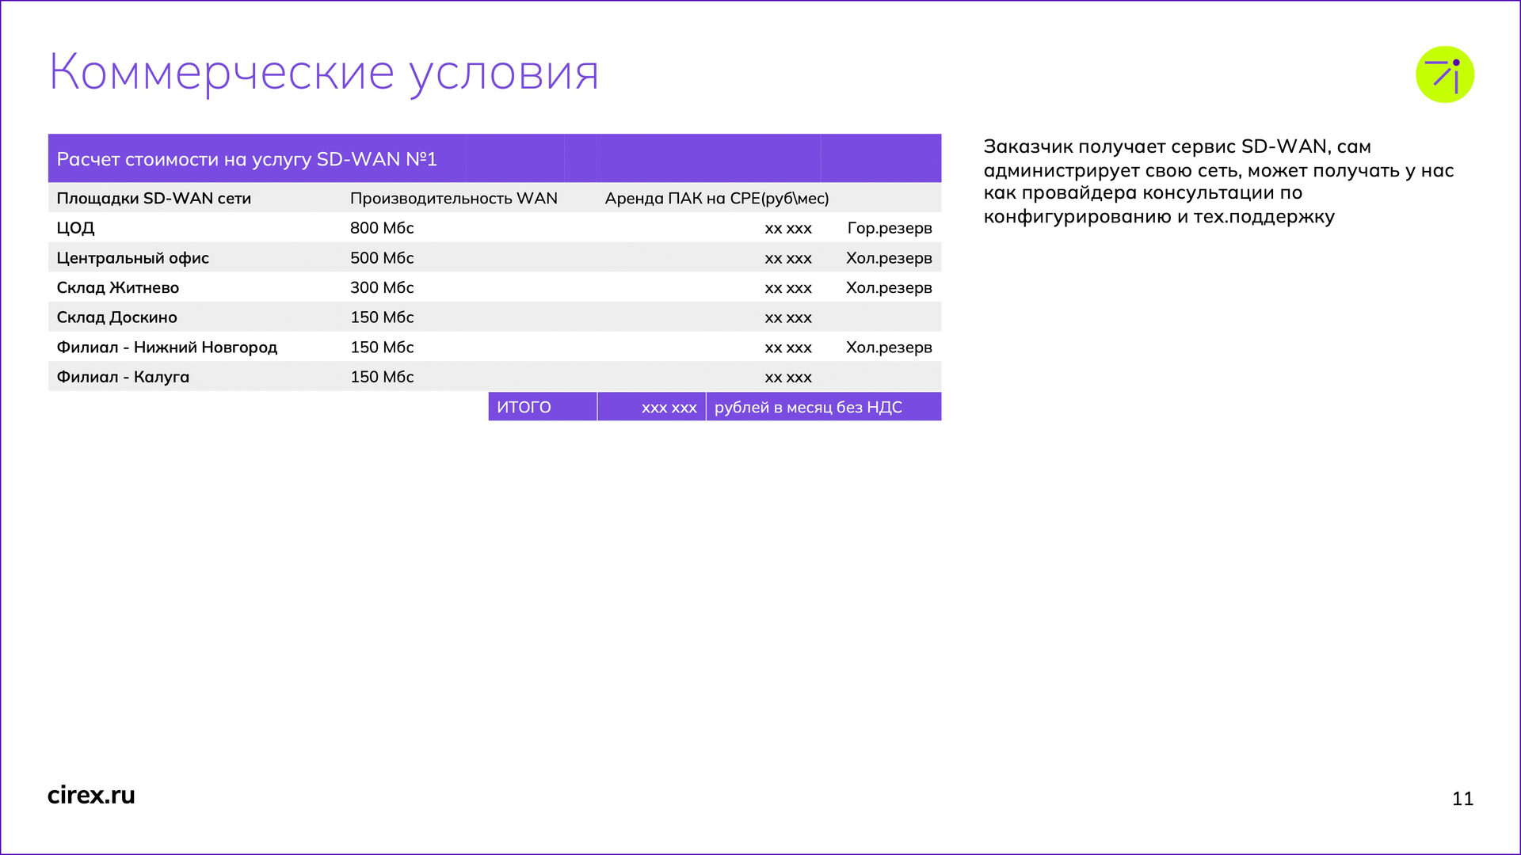The width and height of the screenshot is (1521, 855).
Task: Click price "хх ххх" in ЦОД row
Action: 788,229
